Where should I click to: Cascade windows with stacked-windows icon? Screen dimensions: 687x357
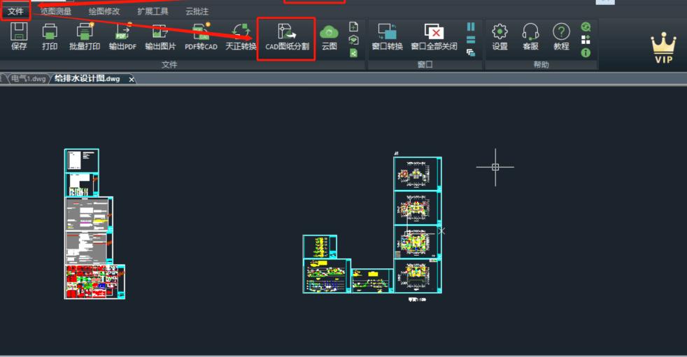click(471, 53)
